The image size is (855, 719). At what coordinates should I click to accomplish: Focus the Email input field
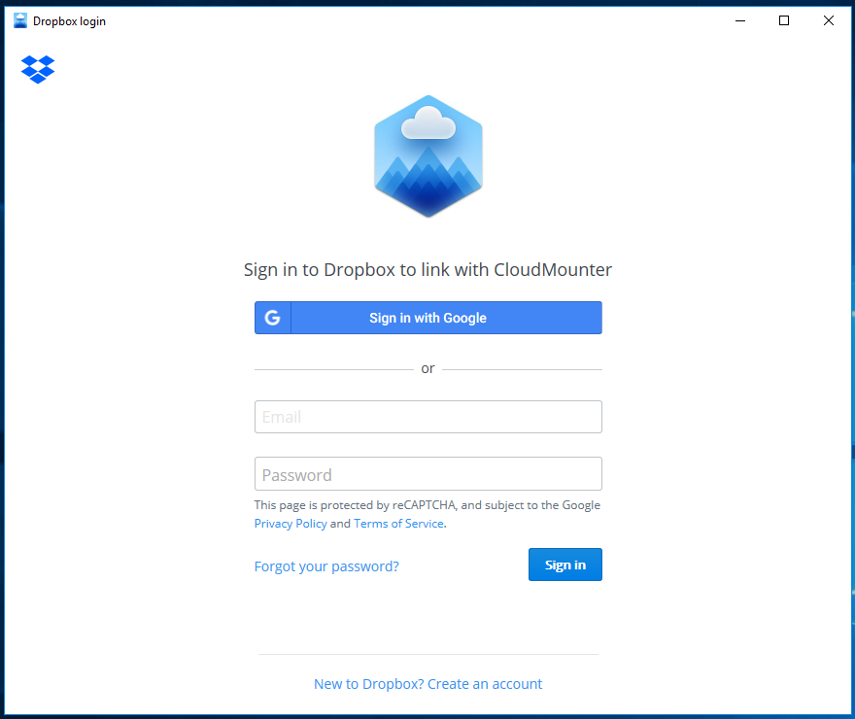point(428,417)
